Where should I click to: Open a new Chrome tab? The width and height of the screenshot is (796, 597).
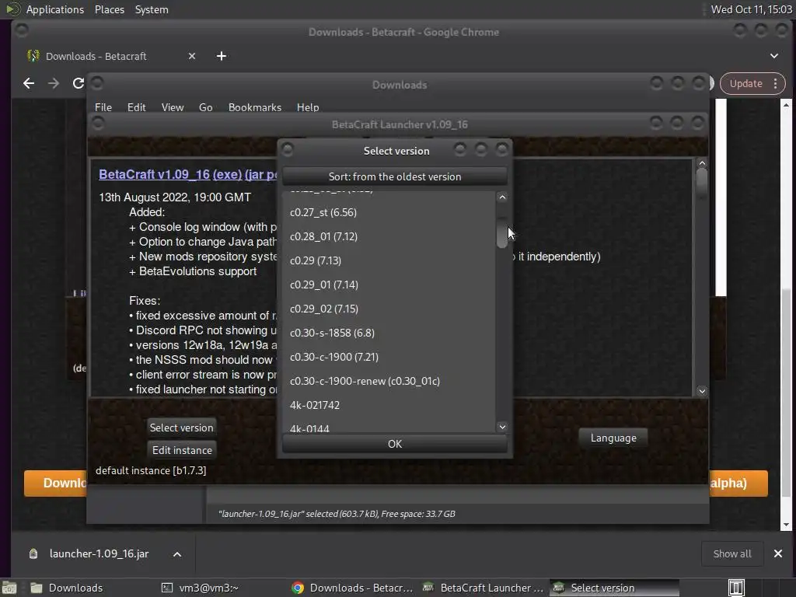pos(222,56)
